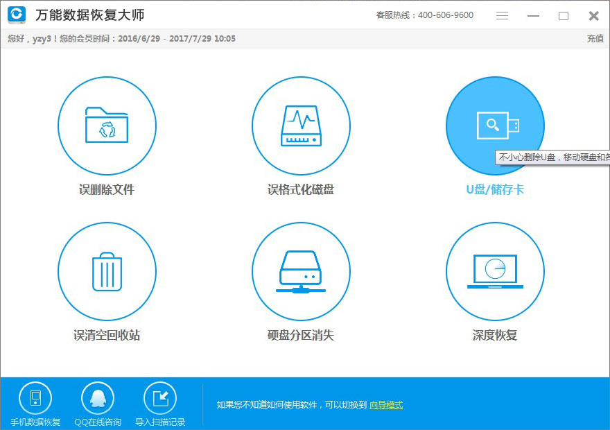Close the data recovery window
Viewport: 610px width, 430px height.
[593, 16]
